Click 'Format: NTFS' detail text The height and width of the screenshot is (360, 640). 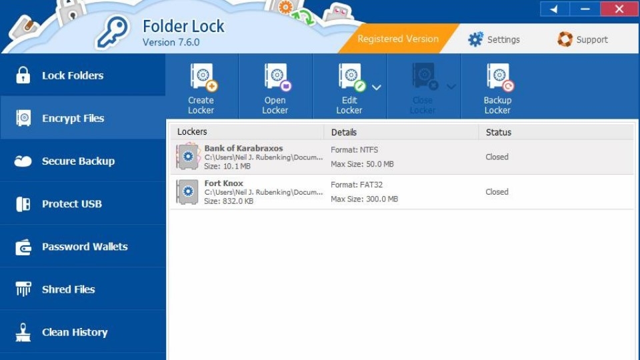(354, 150)
